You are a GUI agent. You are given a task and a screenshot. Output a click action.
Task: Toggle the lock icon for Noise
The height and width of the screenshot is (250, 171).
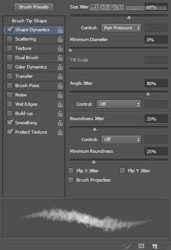(60, 95)
